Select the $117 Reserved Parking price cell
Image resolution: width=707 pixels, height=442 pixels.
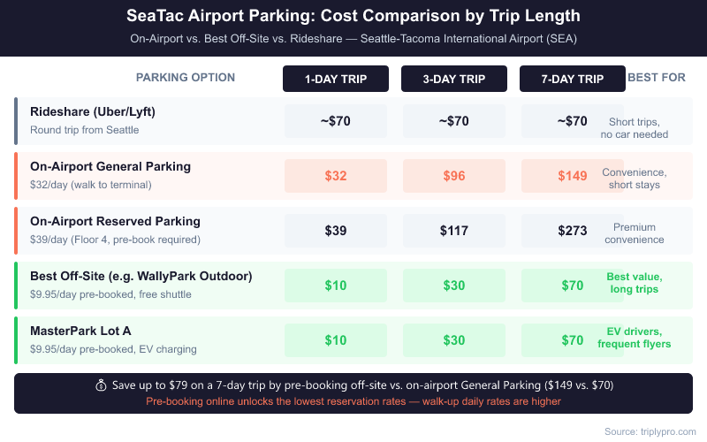454,231
